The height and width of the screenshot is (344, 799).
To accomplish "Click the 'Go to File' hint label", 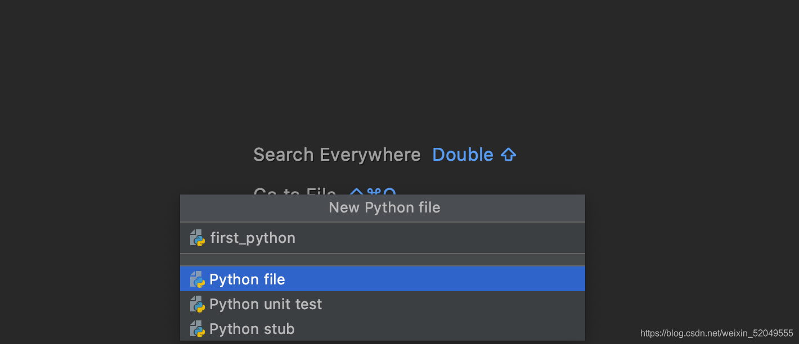I will [x=294, y=192].
